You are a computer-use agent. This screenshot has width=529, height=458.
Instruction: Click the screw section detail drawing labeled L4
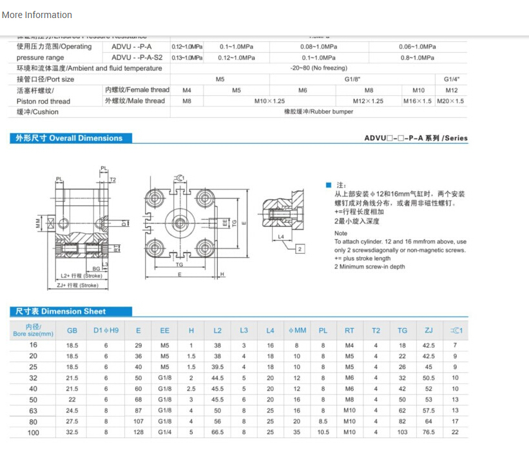[x=282, y=221]
